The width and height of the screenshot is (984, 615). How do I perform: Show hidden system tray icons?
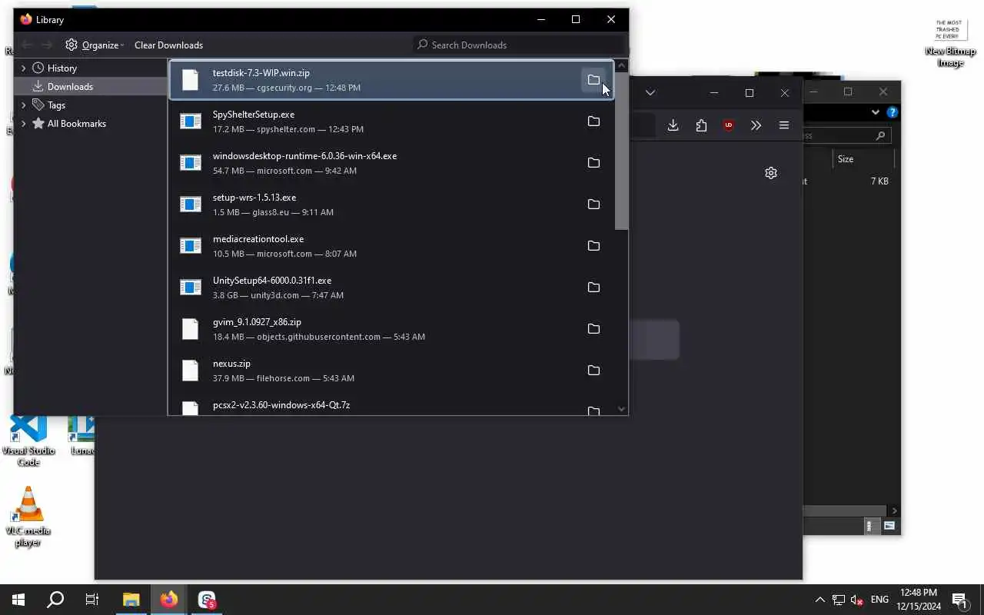point(820,600)
